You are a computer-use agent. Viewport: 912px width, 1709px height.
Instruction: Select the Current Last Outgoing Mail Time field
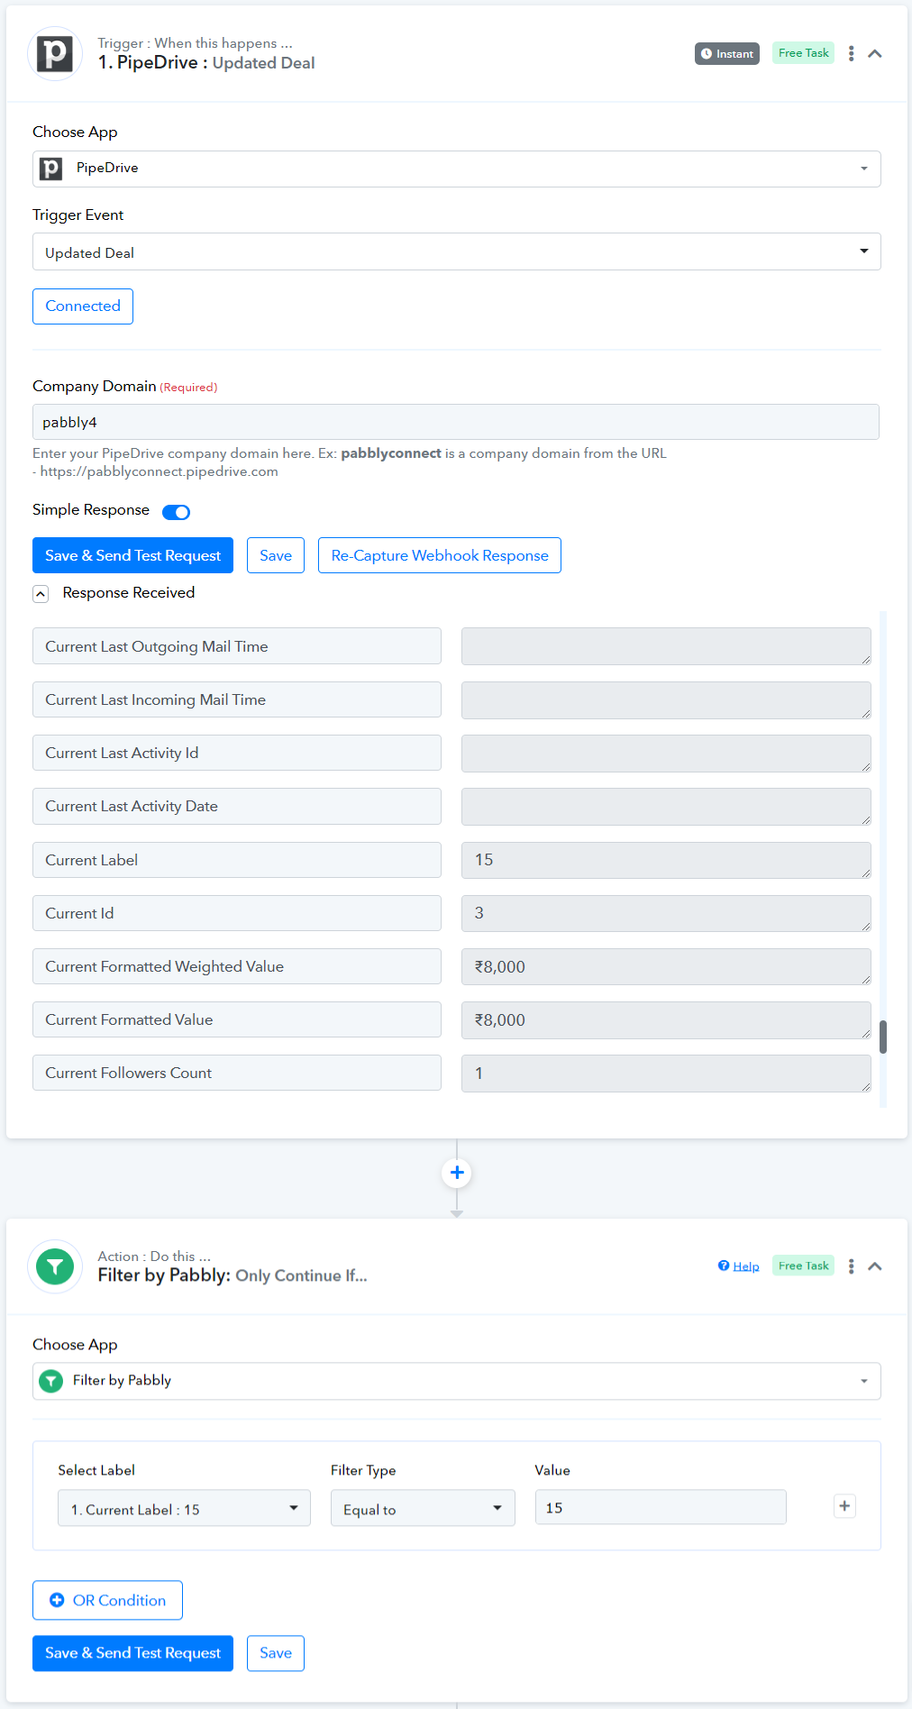tap(237, 646)
